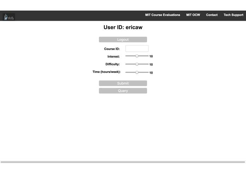Click the 'Interest:' label

tap(114, 56)
